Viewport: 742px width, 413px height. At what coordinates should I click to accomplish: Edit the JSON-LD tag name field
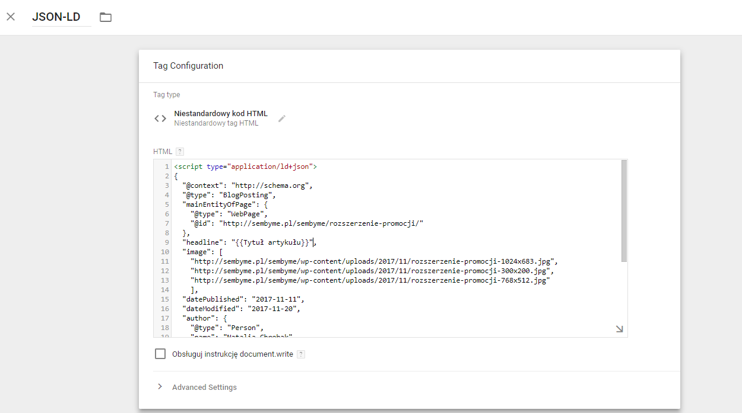pyautogui.click(x=62, y=17)
